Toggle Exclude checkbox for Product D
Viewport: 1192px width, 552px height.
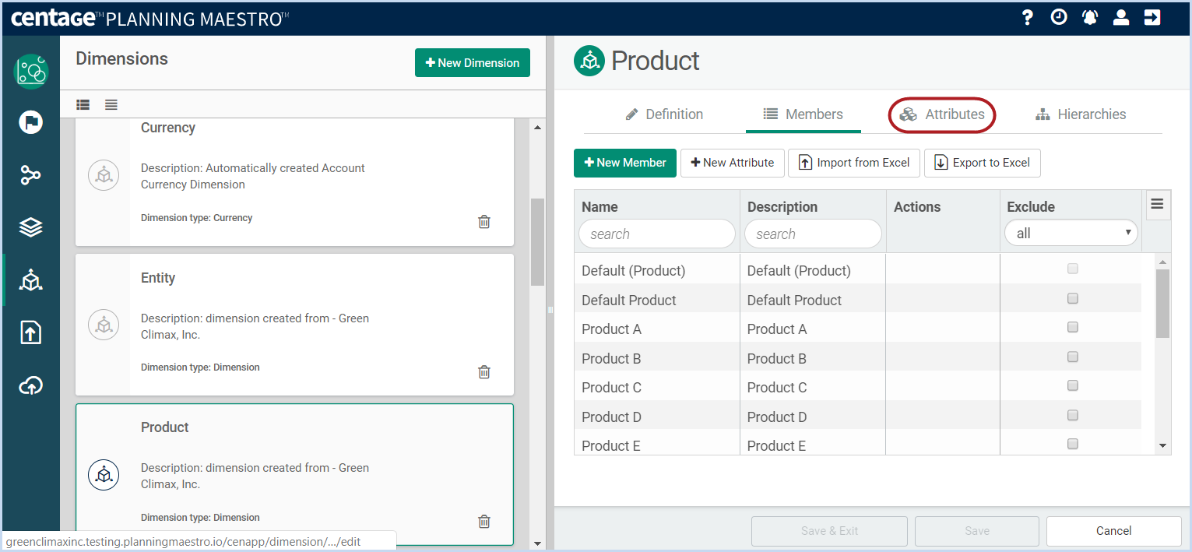pos(1072,415)
